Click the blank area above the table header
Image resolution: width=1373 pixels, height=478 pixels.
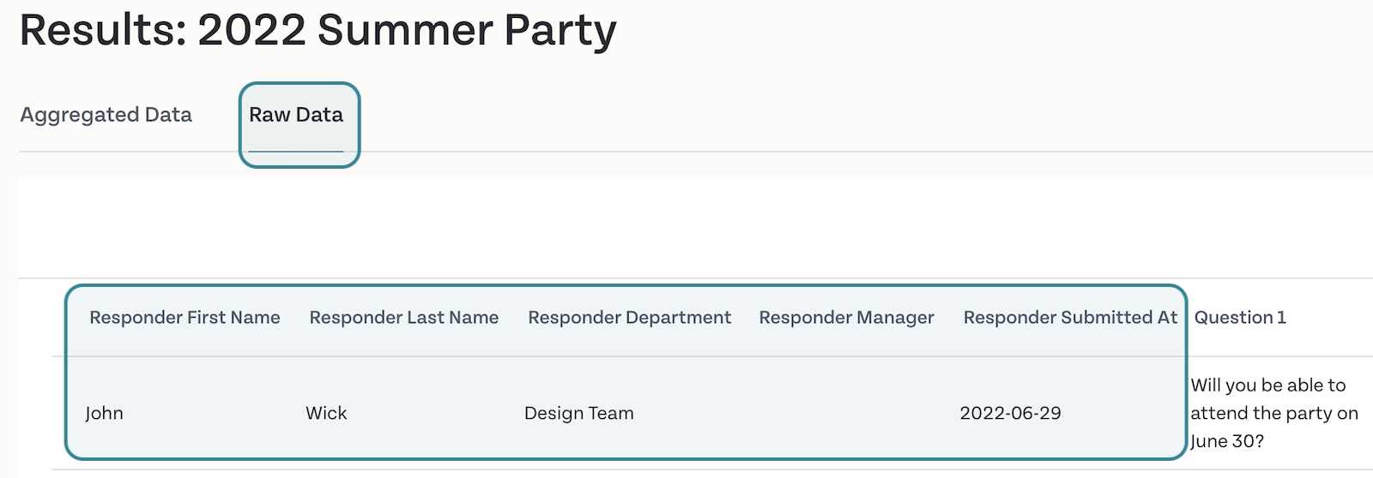(695, 228)
